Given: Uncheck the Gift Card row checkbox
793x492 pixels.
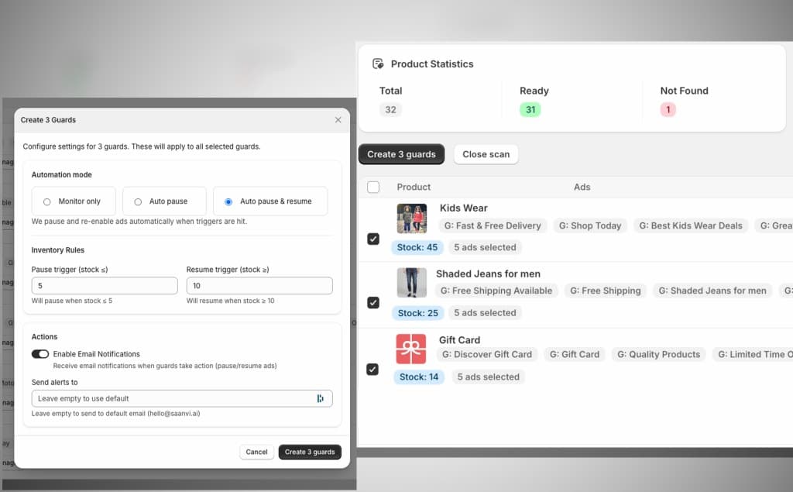Looking at the screenshot, I should pos(373,370).
